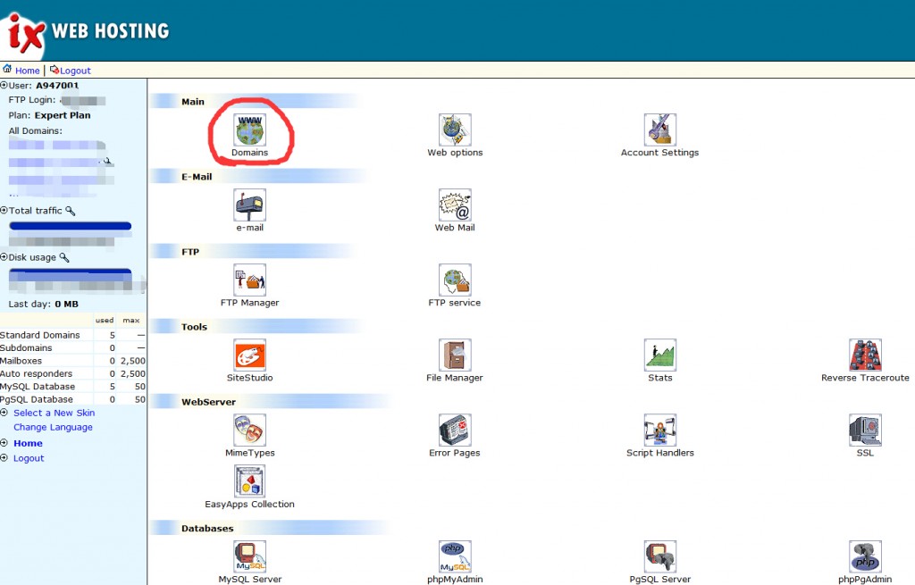The width and height of the screenshot is (915, 585).
Task: Open the SSL icon
Action: coord(865,430)
